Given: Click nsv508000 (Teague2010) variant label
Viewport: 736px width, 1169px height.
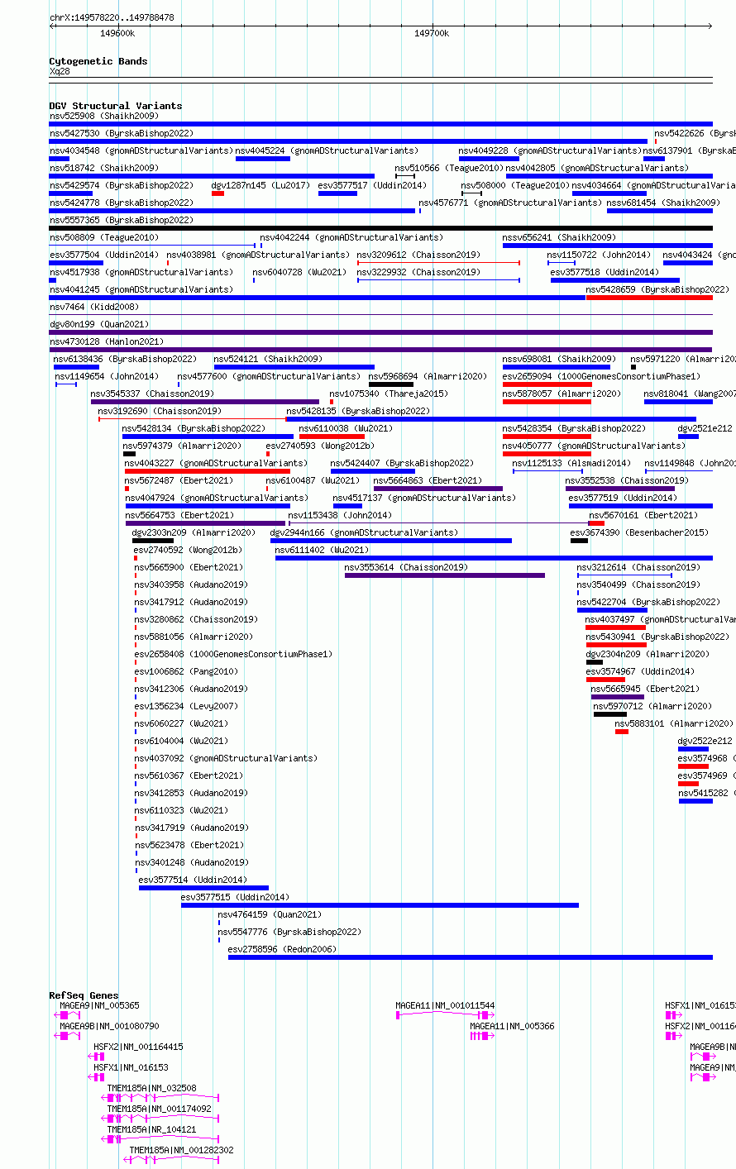Looking at the screenshot, I should 515,185.
